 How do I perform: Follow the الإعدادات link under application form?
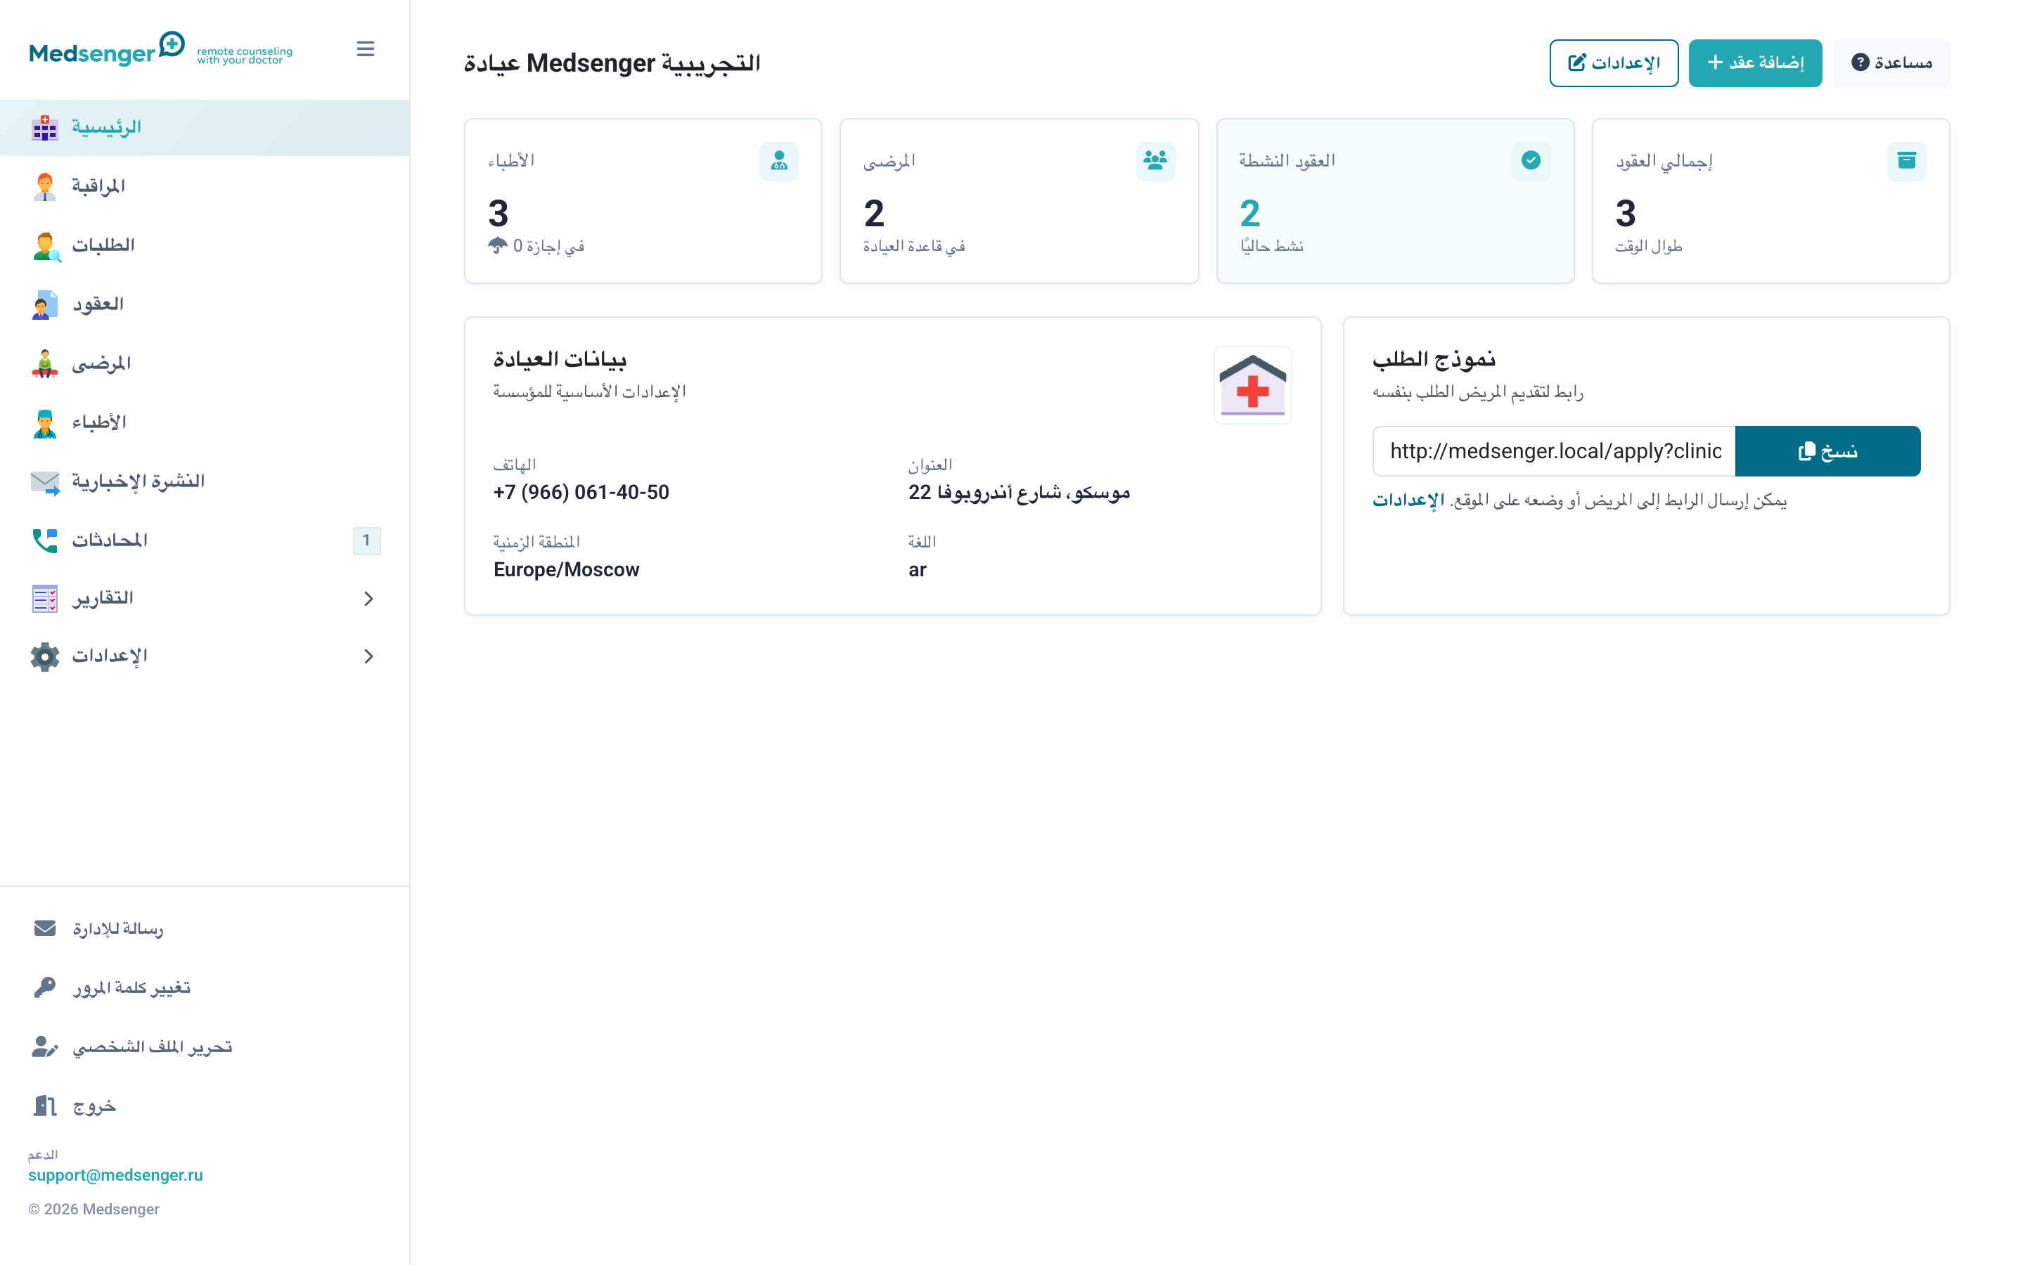pyautogui.click(x=1408, y=500)
